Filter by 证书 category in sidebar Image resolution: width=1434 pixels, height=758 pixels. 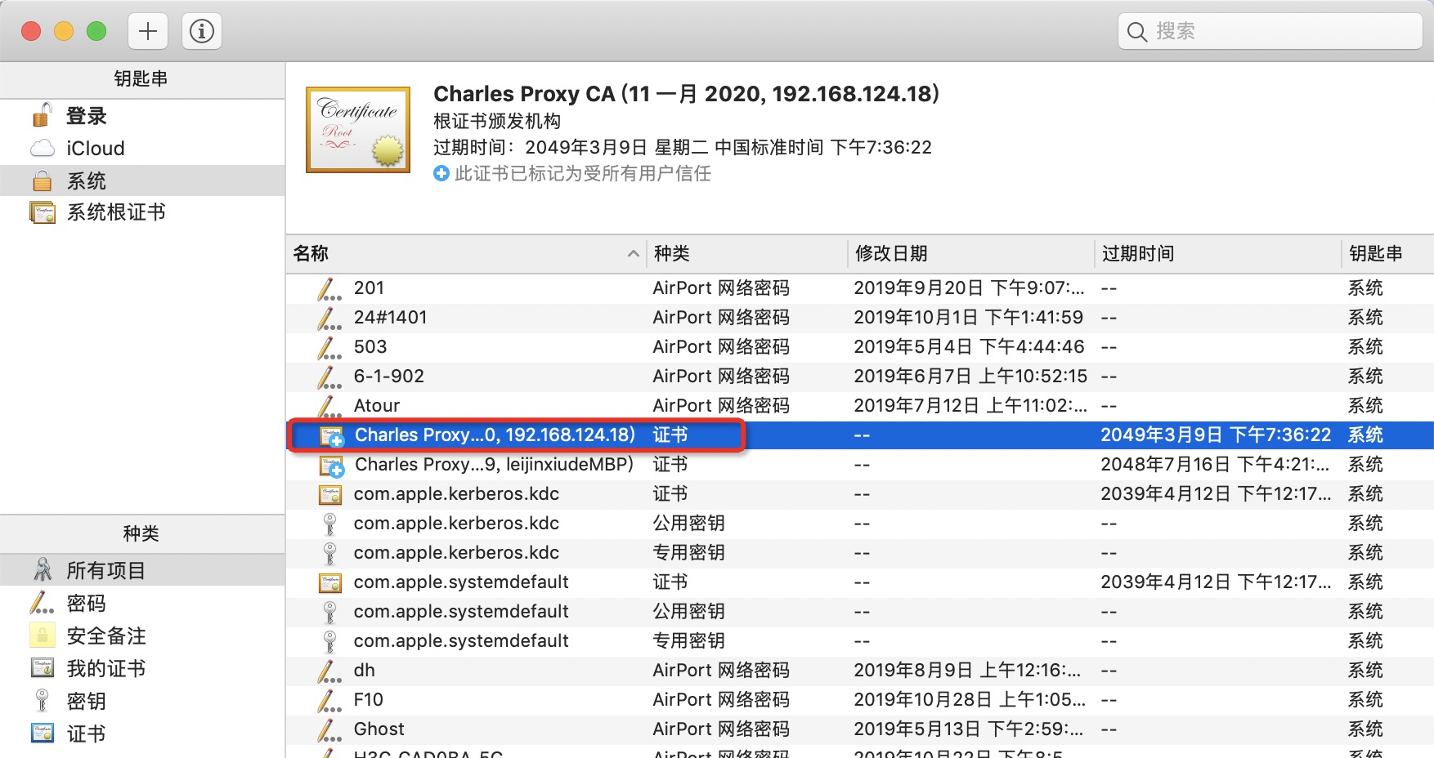tap(142, 733)
